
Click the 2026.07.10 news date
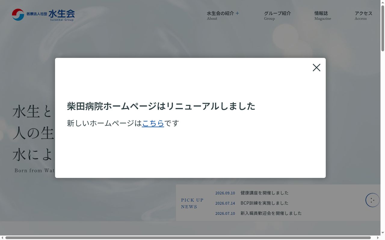pyautogui.click(x=225, y=213)
